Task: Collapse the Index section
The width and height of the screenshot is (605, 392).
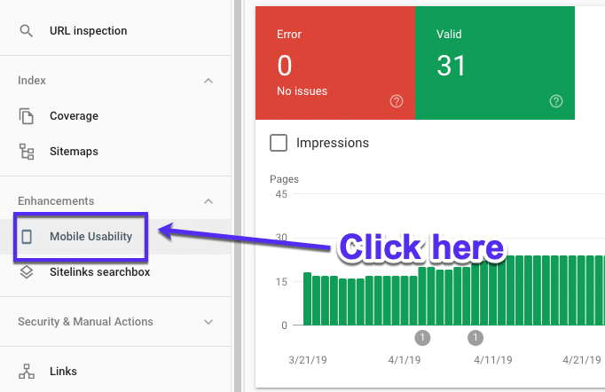Action: coord(208,81)
